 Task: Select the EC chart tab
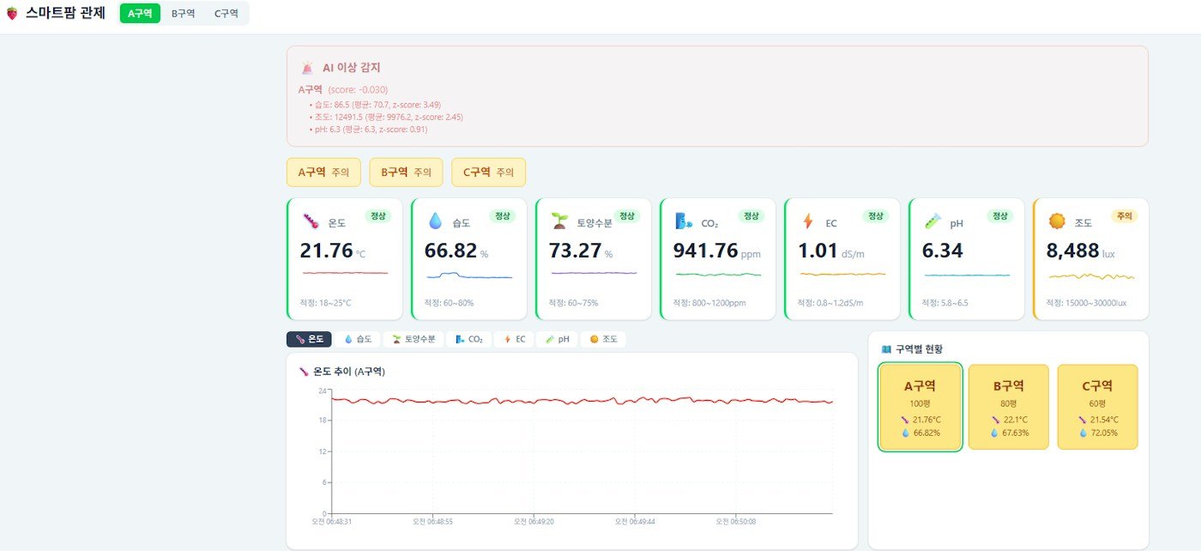(515, 339)
